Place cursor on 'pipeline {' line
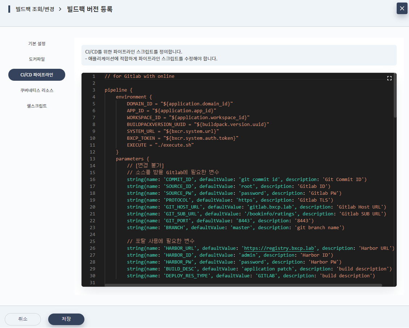Screen dimensions: 409x328 coord(118,90)
